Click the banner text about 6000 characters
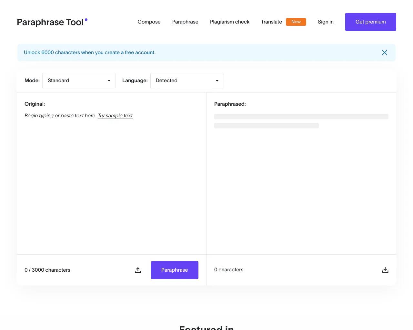413x330 pixels. click(90, 53)
